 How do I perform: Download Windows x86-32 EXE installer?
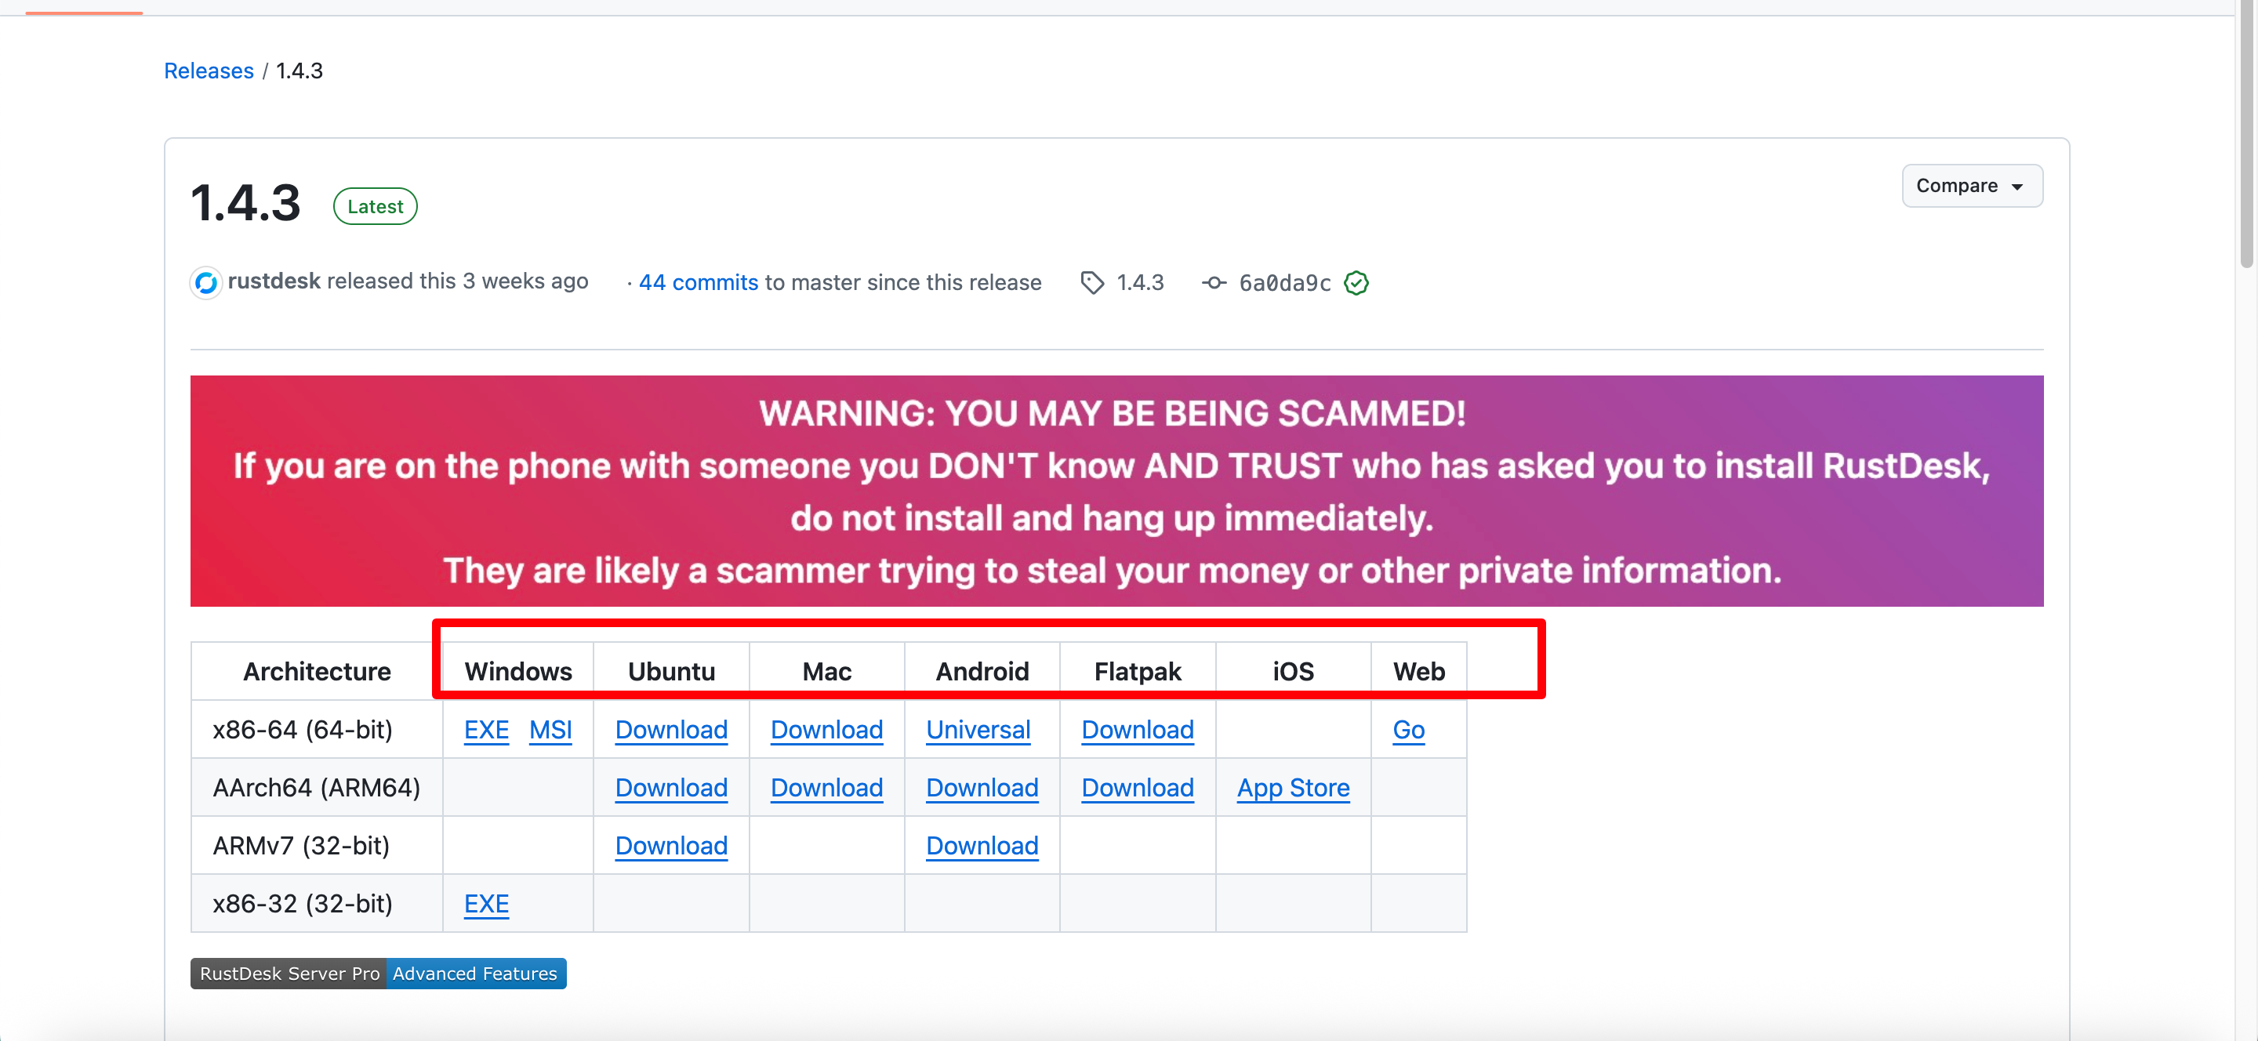tap(486, 902)
